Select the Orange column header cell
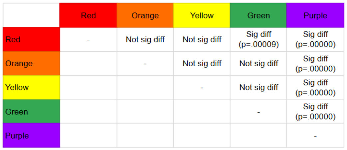 coord(145,15)
